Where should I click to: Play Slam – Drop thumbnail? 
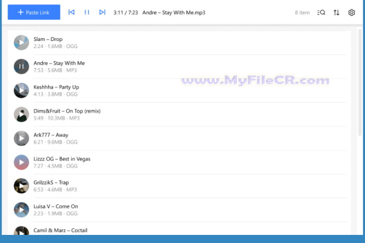click(x=21, y=43)
